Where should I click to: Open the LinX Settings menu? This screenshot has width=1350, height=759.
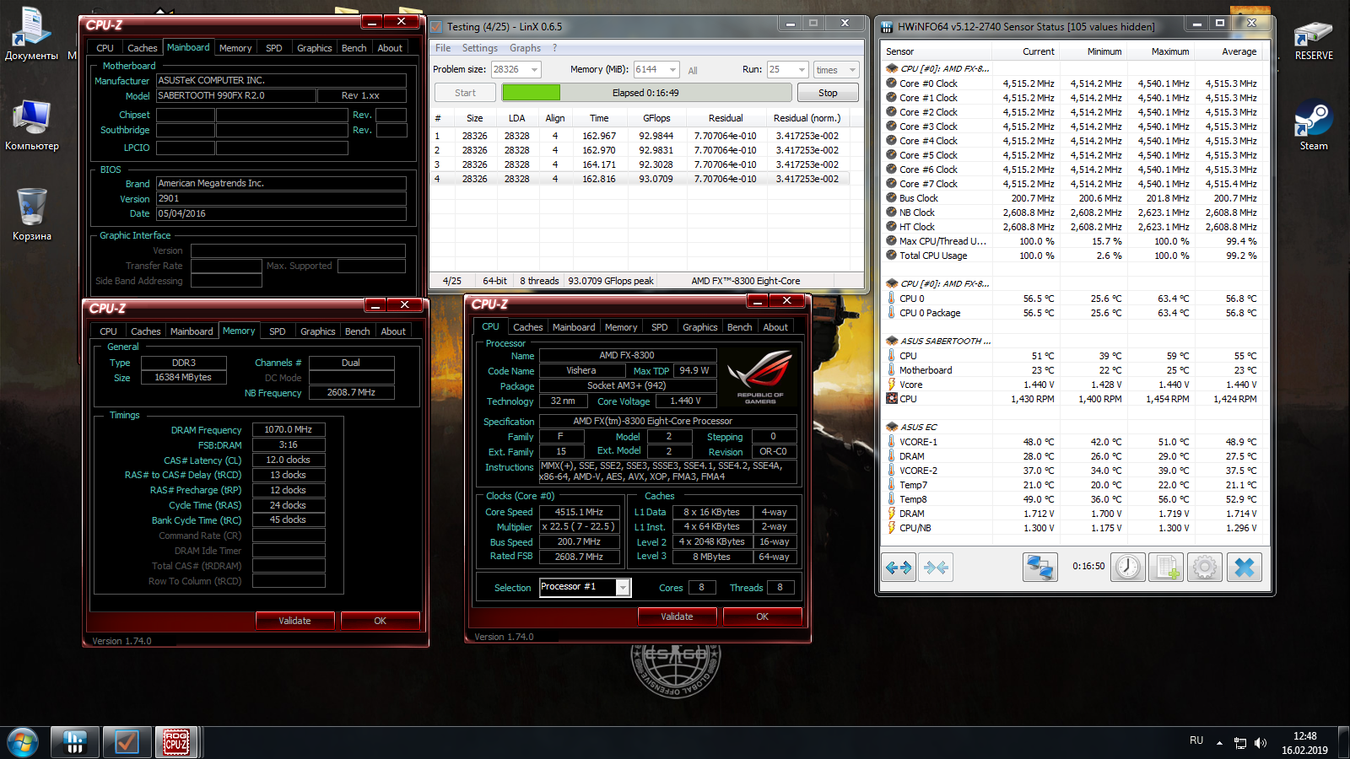[x=480, y=48]
